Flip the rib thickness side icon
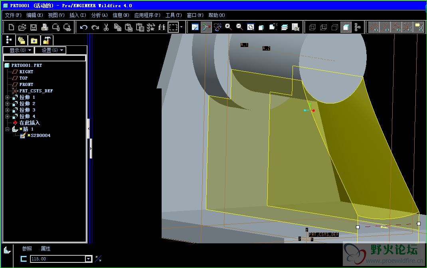Screen dimensions: 427x268 (98, 258)
